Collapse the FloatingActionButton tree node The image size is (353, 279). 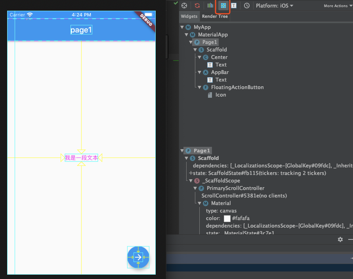pos(199,87)
